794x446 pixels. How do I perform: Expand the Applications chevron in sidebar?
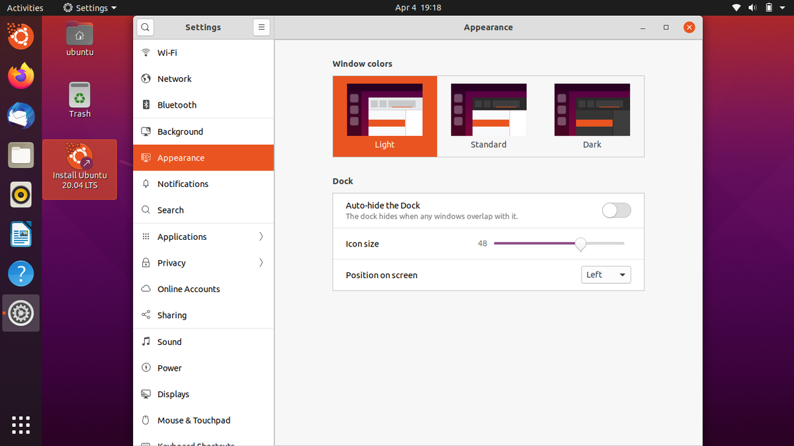261,237
